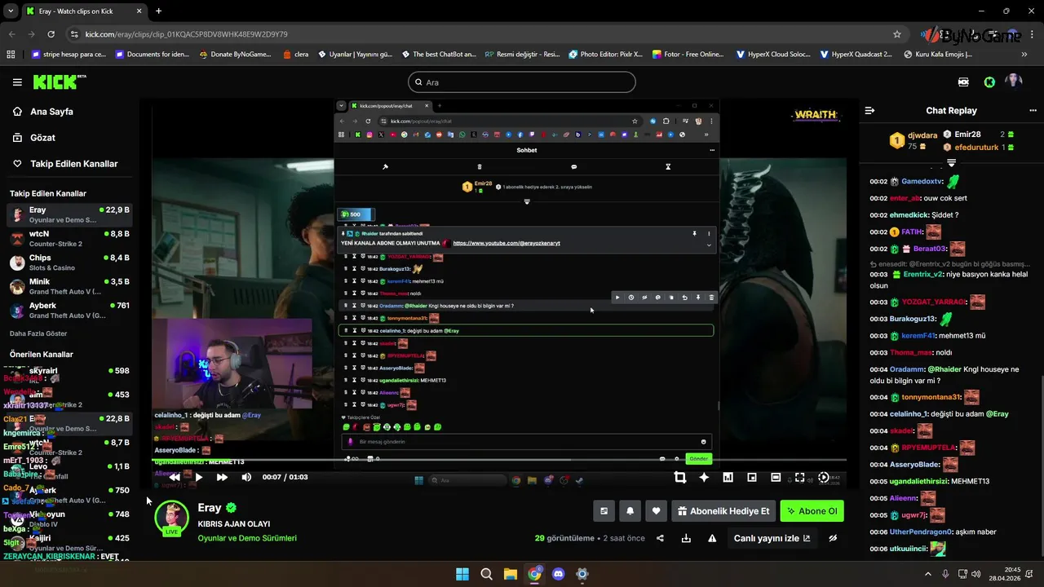Click the 29 görüntüleme view count
The image size is (1044, 587).
564,538
